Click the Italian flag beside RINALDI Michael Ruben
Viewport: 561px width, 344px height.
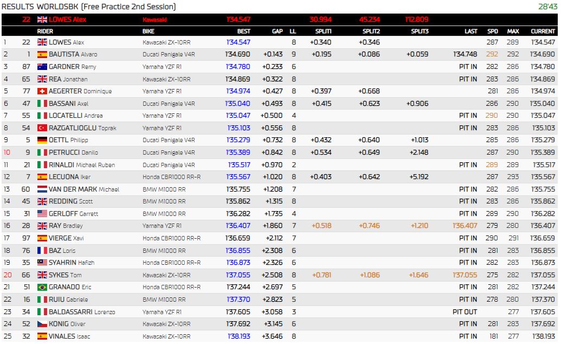(x=42, y=165)
